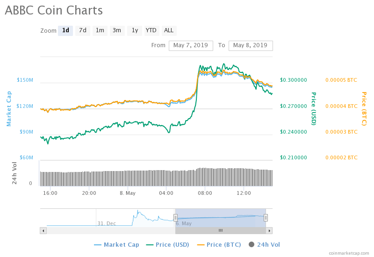Toggle 24h Vol legend item
This screenshot has height=257, width=374.
click(264, 244)
